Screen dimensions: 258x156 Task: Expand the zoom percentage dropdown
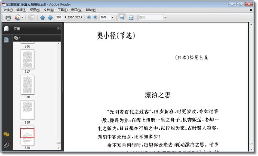pyautogui.click(x=113, y=17)
